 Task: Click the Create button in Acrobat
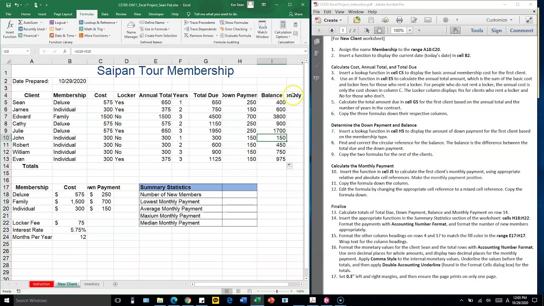point(329,20)
